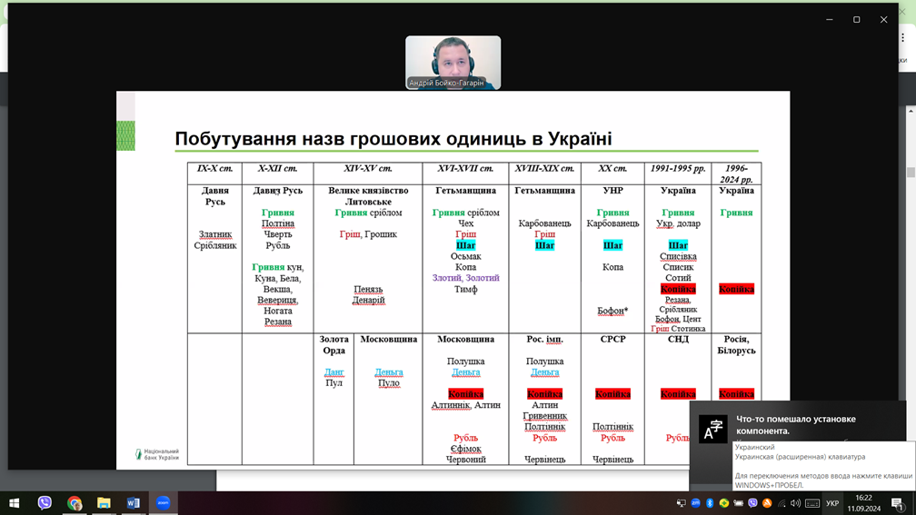Click the Viber tray icon

click(752, 503)
